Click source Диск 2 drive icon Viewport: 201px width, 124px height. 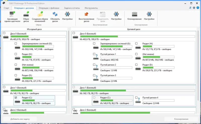pos(6,112)
